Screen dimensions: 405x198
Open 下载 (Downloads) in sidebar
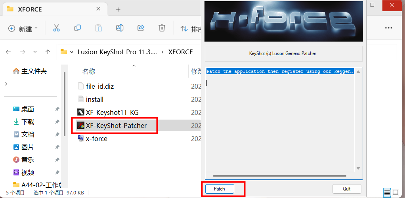28,122
